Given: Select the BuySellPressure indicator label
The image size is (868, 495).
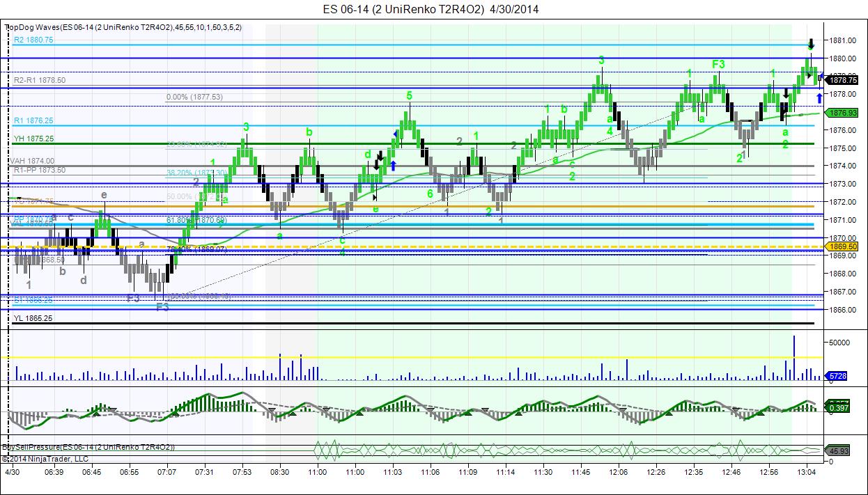Looking at the screenshot, I should pyautogui.click(x=88, y=446).
